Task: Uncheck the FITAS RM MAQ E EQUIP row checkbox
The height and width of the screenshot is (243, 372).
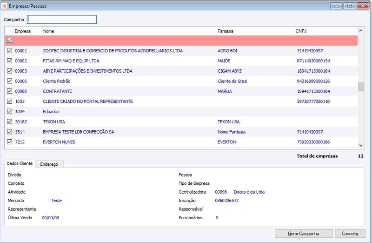Action: 9,61
